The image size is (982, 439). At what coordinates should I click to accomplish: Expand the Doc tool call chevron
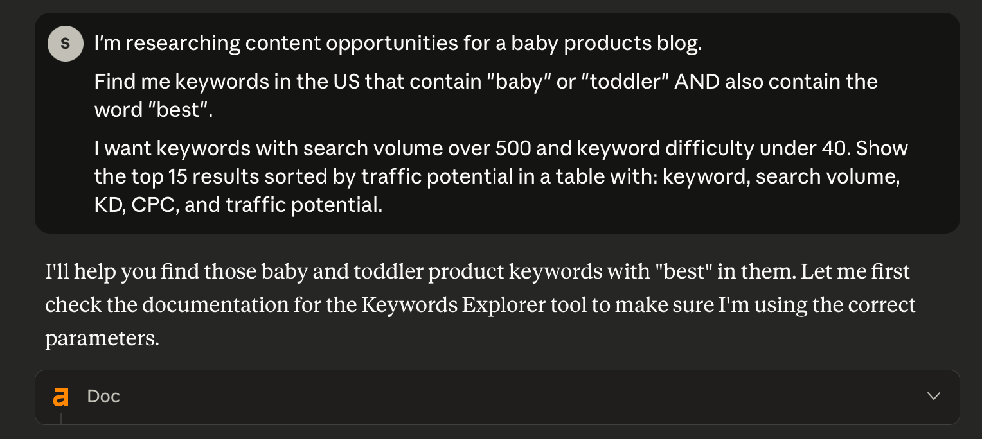coord(934,396)
